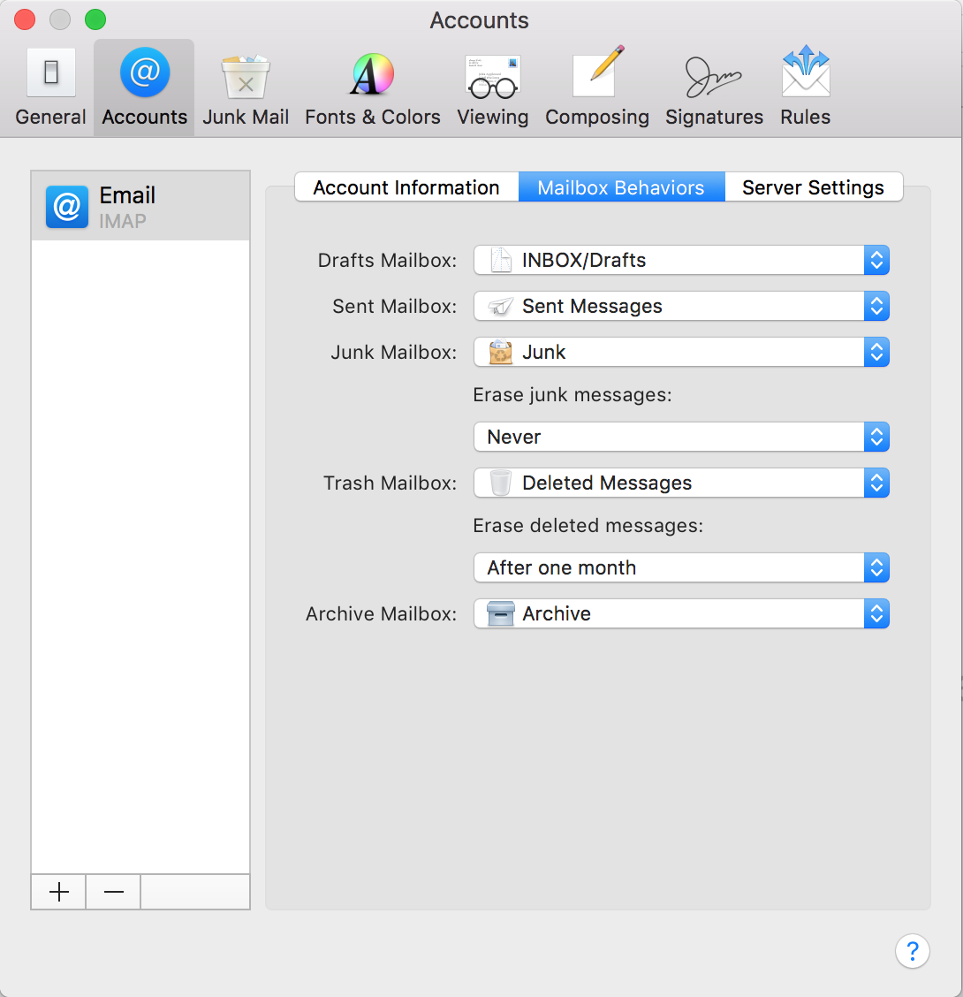Add a new account with plus button
Viewport: 963px width, 997px height.
pos(58,892)
